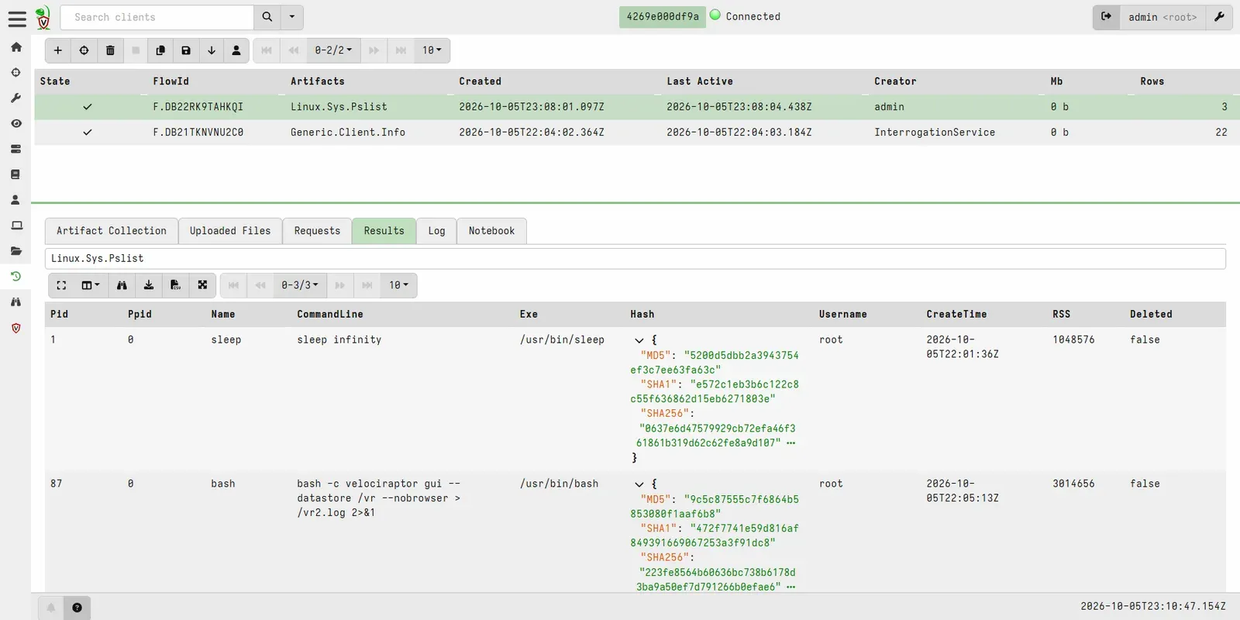Open the search options caret dropdown

[x=292, y=17]
